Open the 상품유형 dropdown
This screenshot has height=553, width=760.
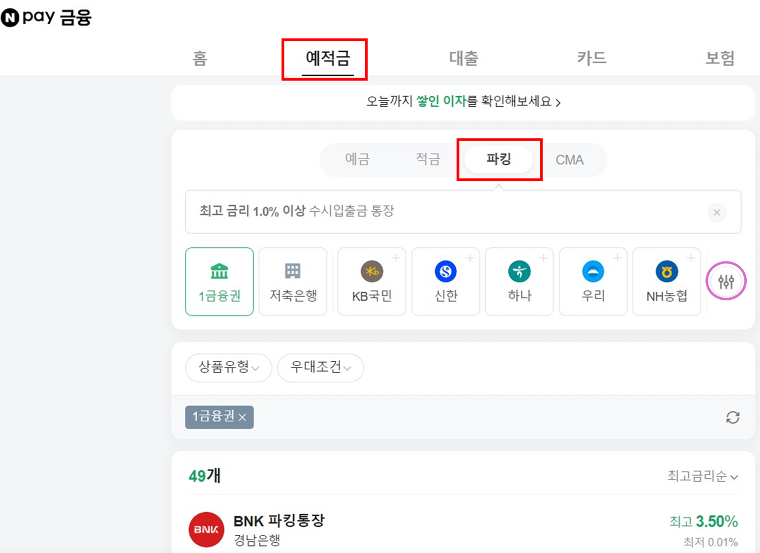click(228, 368)
